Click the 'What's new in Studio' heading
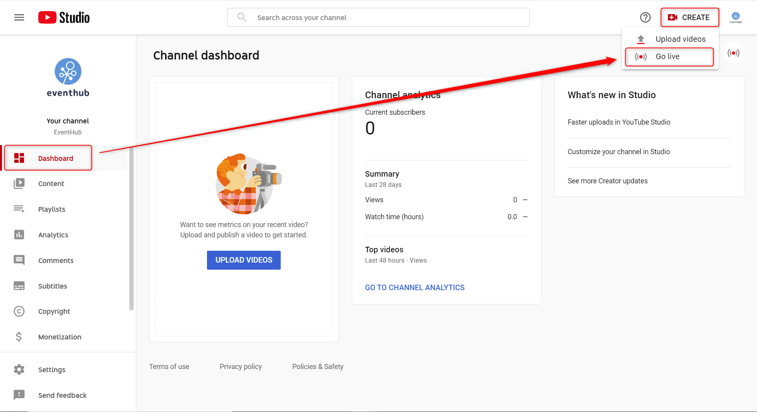The image size is (757, 412). pos(612,95)
